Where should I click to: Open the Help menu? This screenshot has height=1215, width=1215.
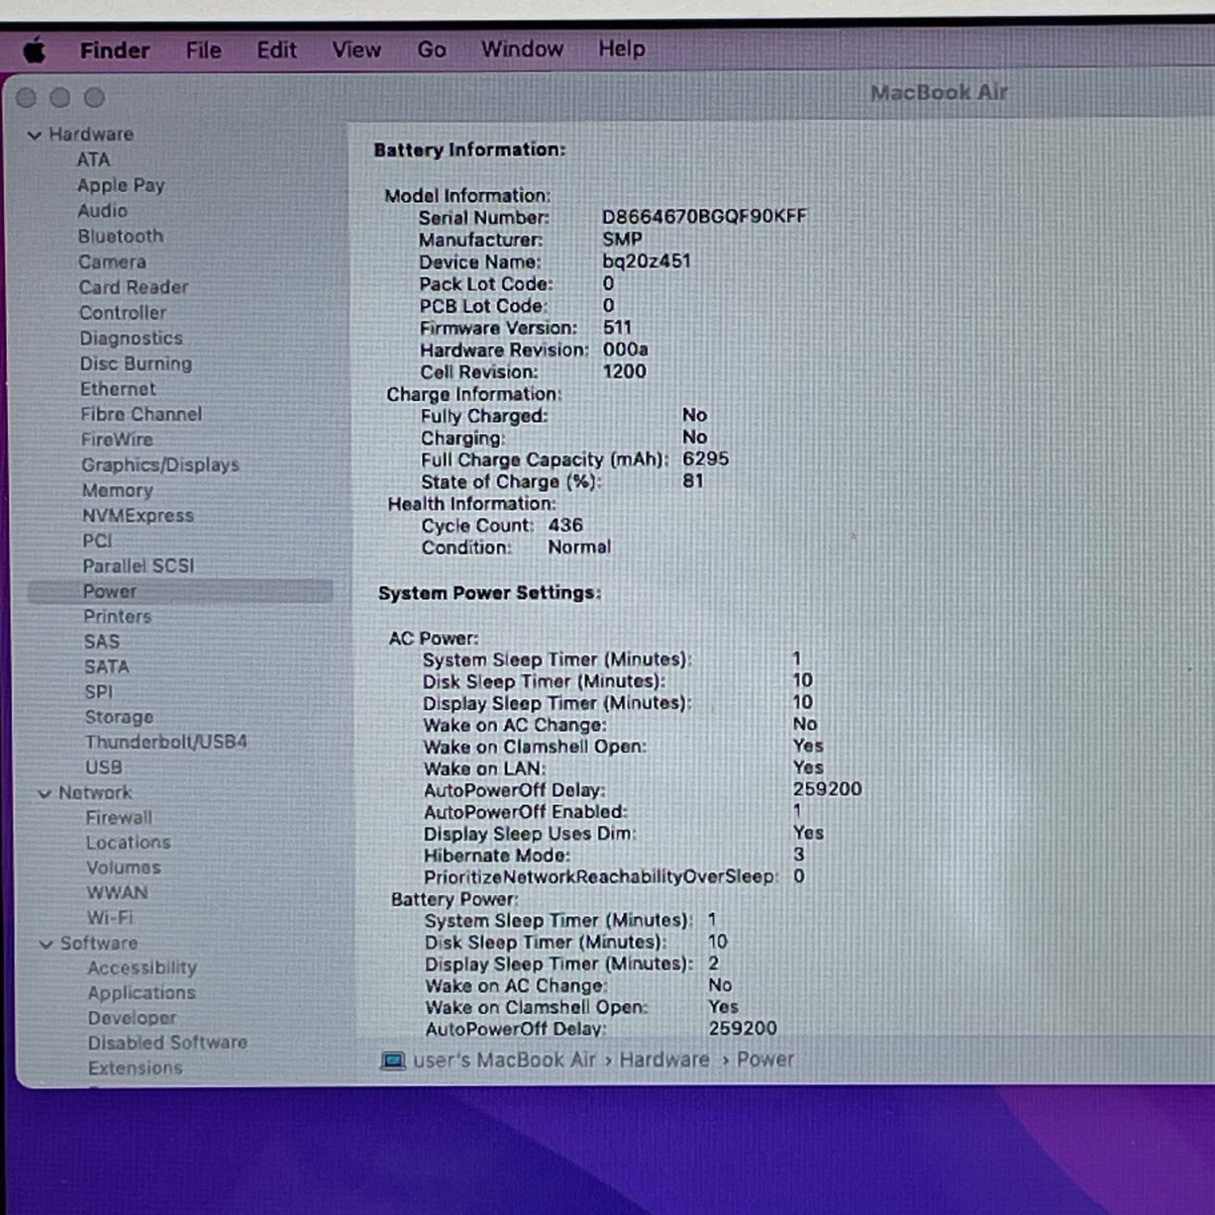click(622, 49)
